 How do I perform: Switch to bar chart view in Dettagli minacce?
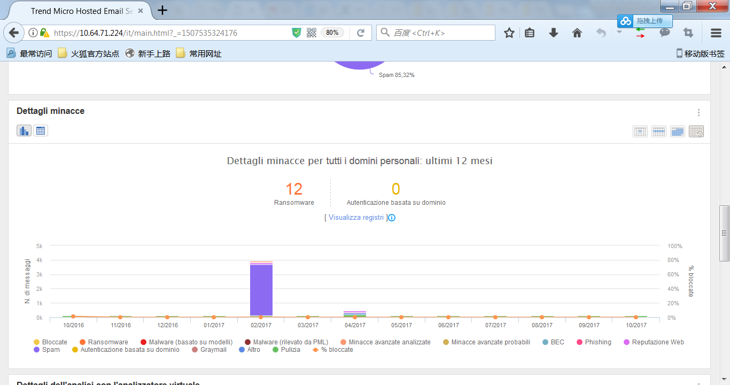(24, 130)
